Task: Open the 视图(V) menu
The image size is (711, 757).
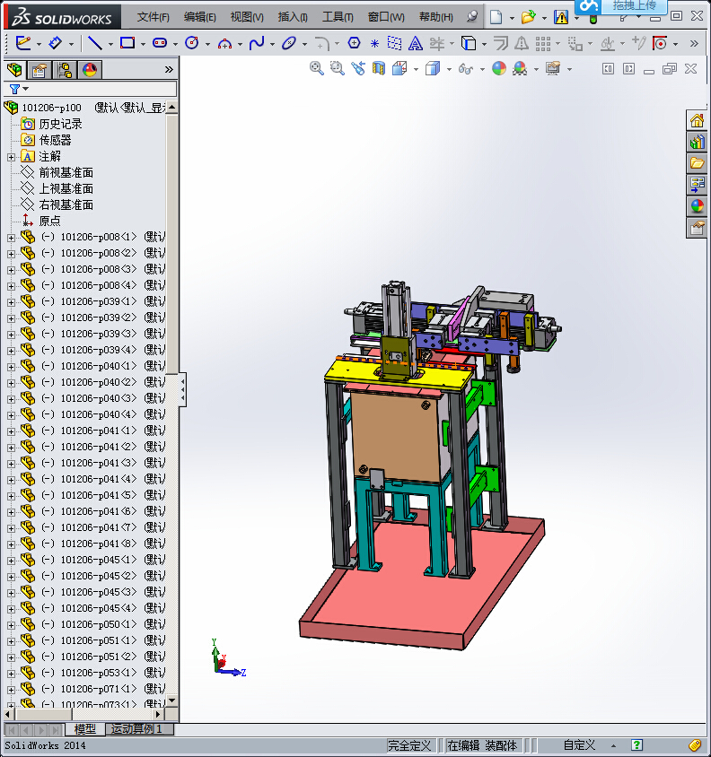Action: tap(247, 17)
